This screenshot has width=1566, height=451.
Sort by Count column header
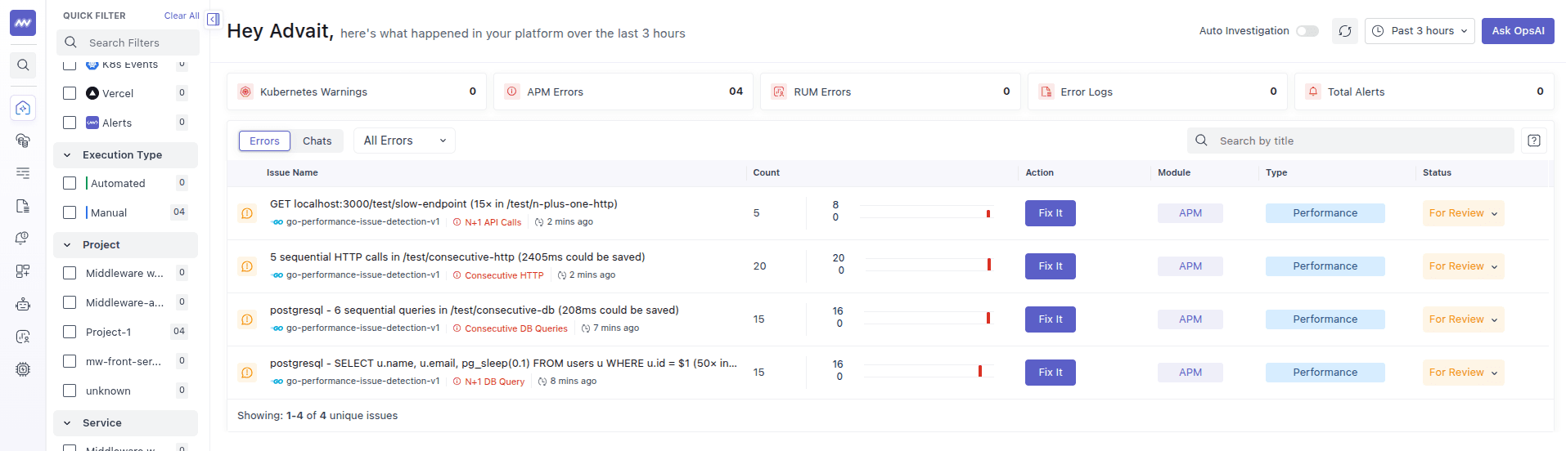(767, 172)
